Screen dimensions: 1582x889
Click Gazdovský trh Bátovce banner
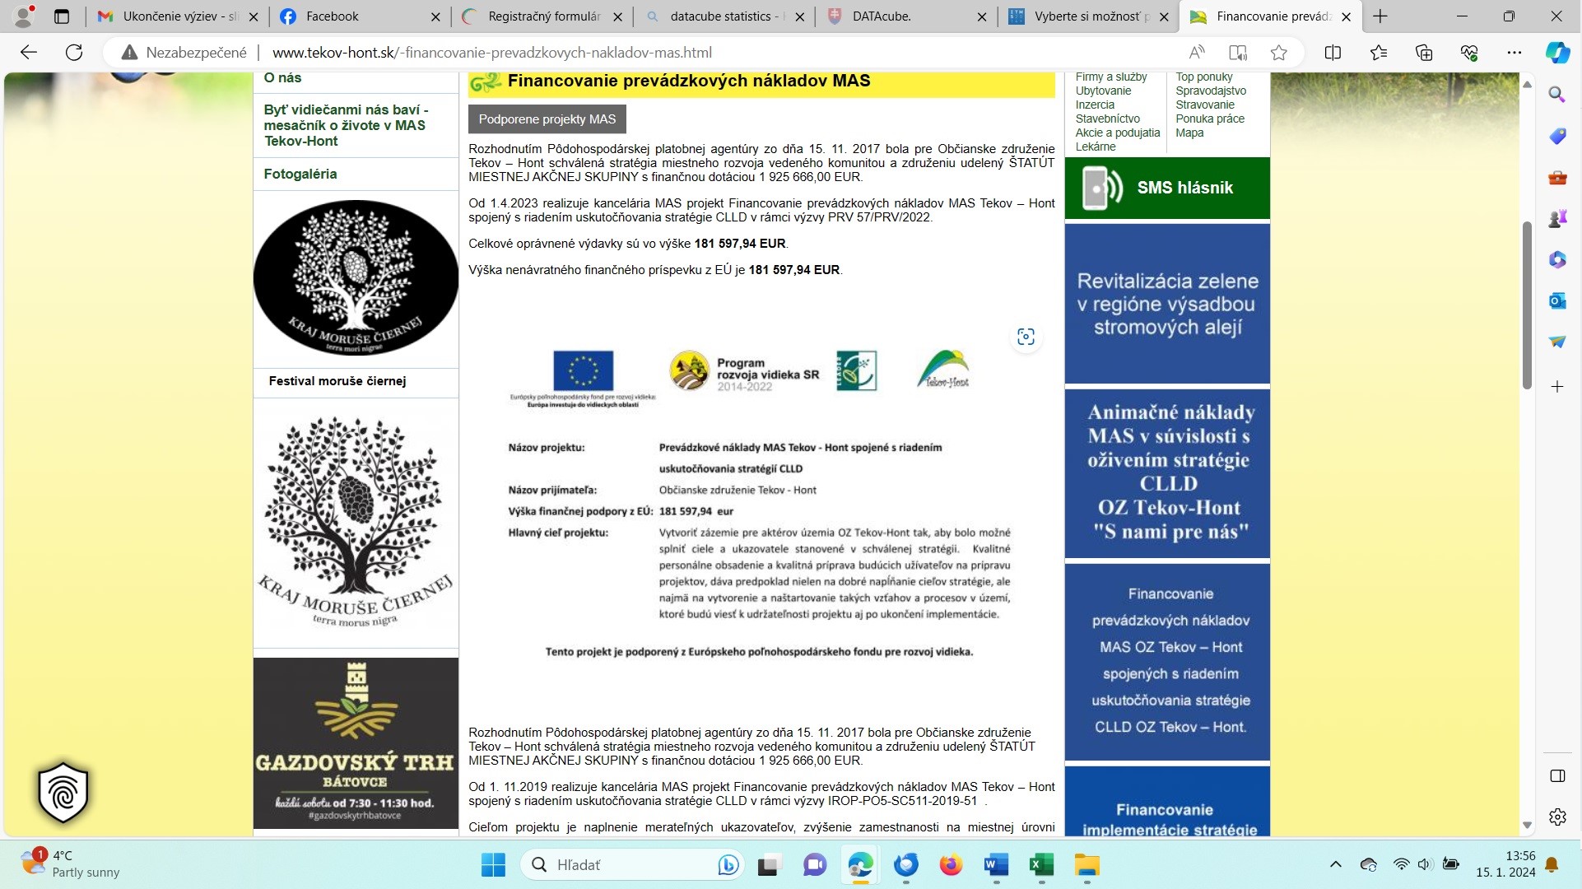[x=356, y=742]
